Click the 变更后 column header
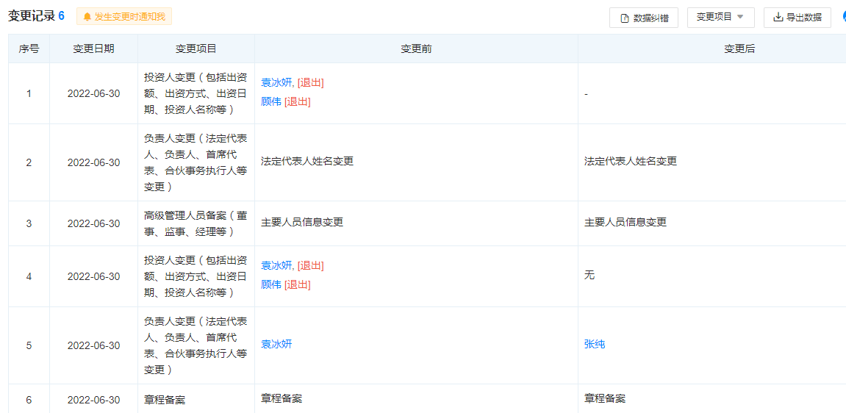 click(739, 49)
